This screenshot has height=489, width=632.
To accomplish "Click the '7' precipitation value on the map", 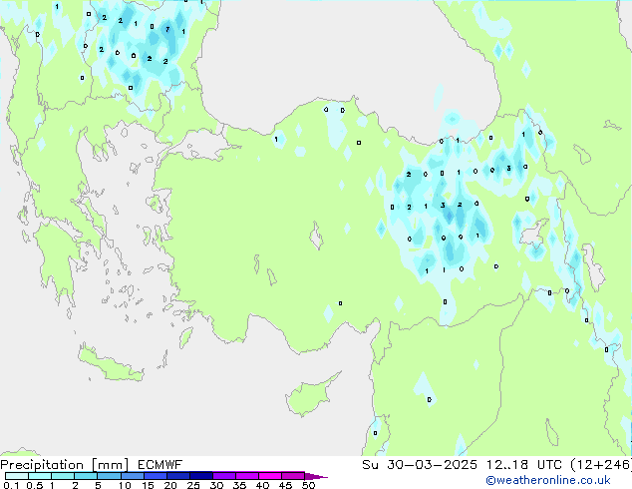I will [167, 29].
